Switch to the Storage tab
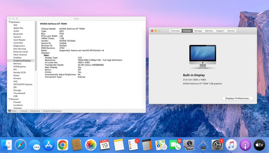The height and width of the screenshot is (153, 269). (x=198, y=31)
